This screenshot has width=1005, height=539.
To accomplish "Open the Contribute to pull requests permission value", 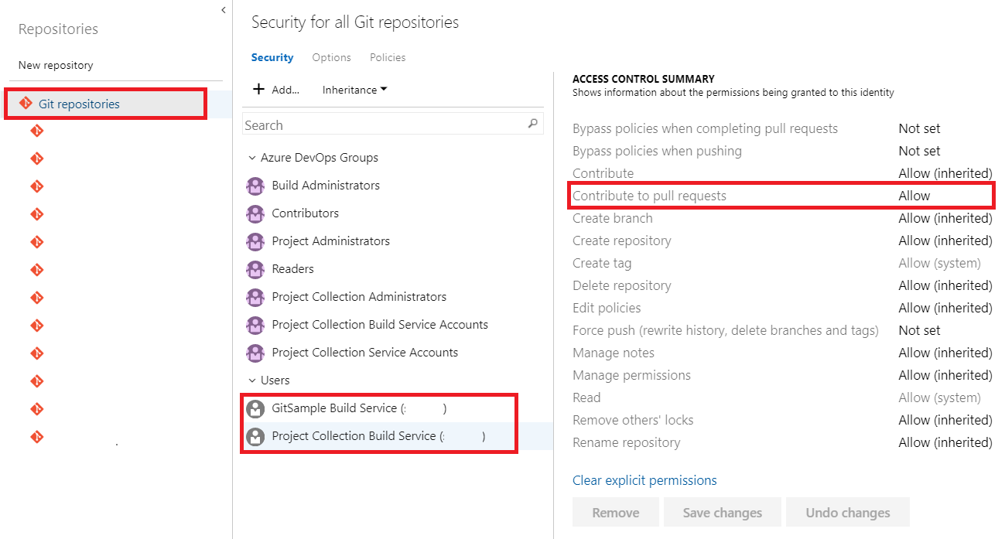I will coord(914,196).
